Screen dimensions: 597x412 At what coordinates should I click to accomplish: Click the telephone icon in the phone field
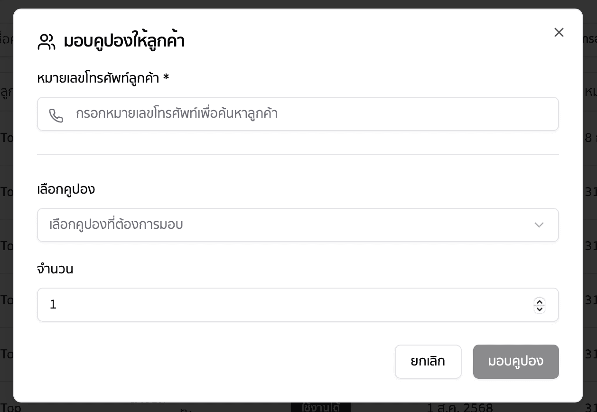click(x=56, y=114)
